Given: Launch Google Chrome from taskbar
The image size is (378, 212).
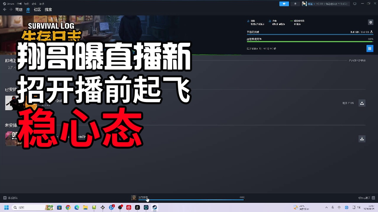Looking at the screenshot, I should [x=68, y=207].
